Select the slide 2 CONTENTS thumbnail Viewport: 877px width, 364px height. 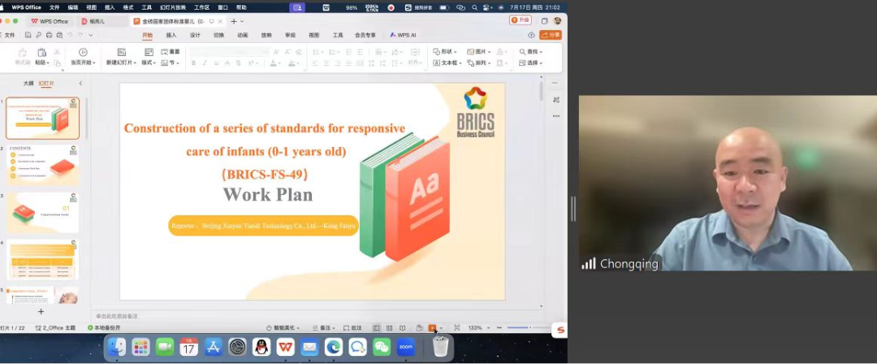(42, 165)
